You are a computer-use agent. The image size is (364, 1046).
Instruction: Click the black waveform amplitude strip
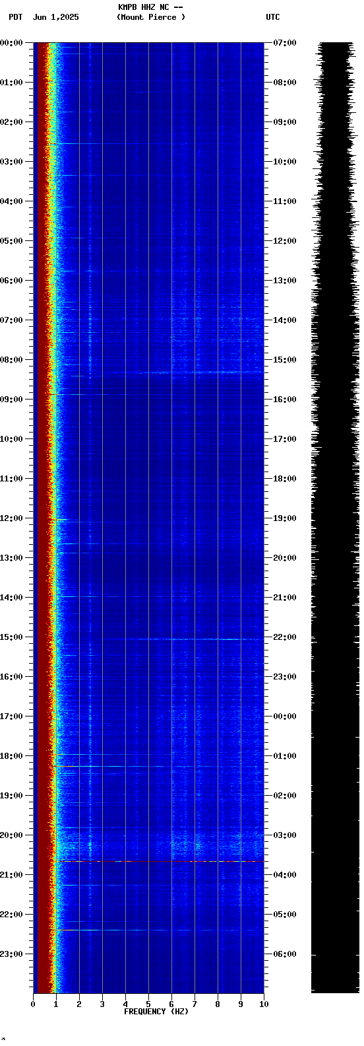click(335, 517)
